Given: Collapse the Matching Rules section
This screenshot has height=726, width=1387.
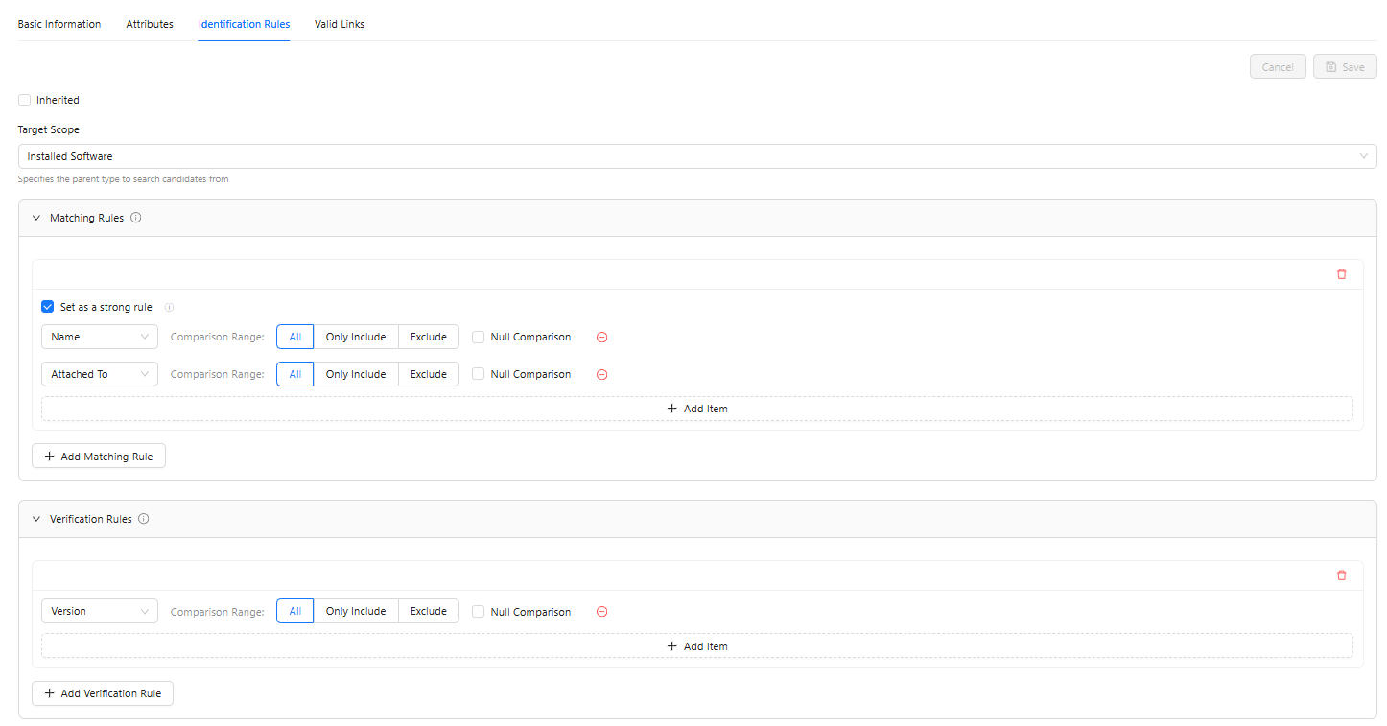Looking at the screenshot, I should [36, 218].
